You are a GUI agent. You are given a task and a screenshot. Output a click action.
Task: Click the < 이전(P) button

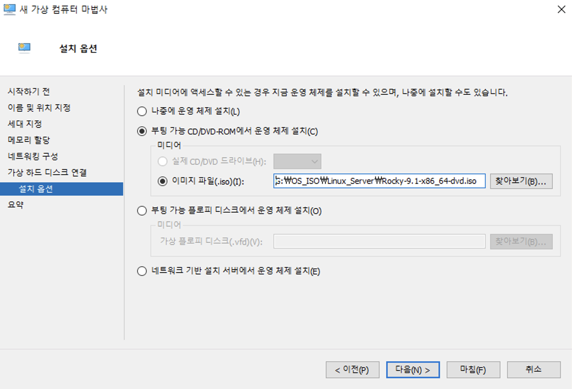(x=352, y=369)
